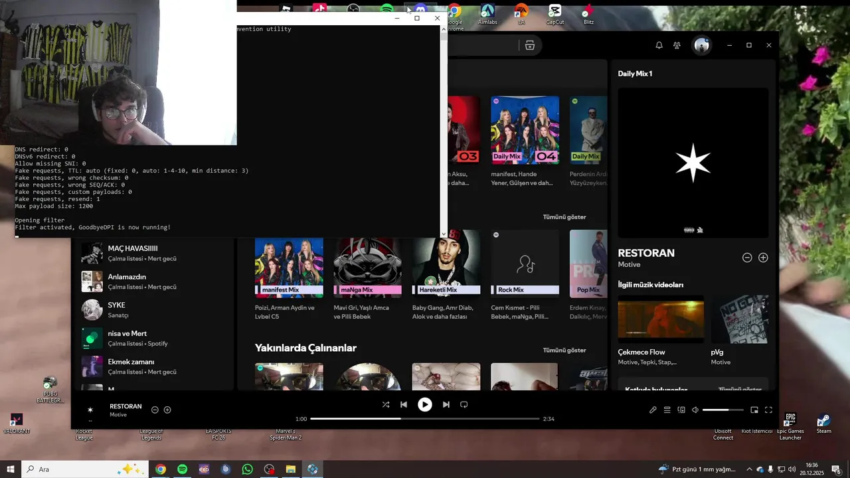Open Spotify friend activity icon

(x=677, y=45)
